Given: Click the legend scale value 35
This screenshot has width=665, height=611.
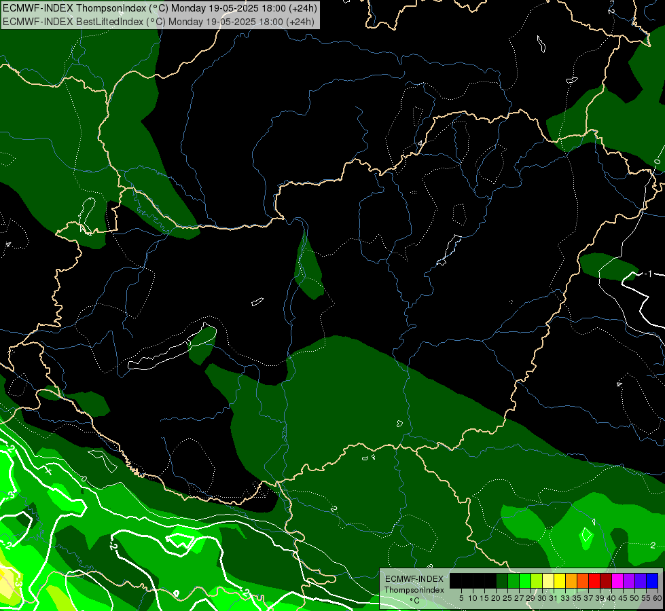Looking at the screenshot, I should coord(577,598).
